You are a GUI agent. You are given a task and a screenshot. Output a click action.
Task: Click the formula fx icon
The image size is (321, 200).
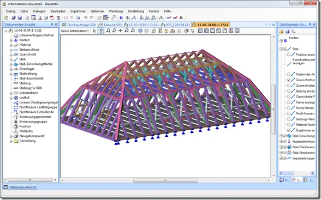(x=181, y=18)
